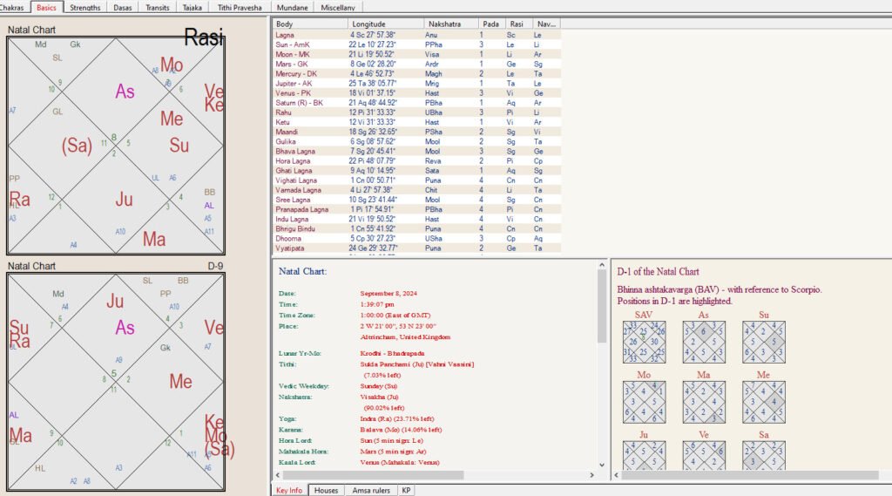The image size is (892, 496).
Task: Open the Chakras tab
Action: pos(15,7)
